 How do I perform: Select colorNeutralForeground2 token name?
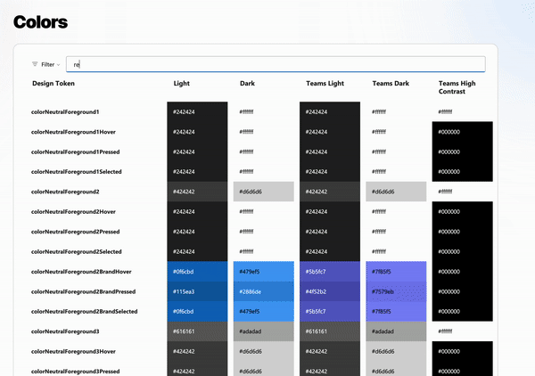65,192
